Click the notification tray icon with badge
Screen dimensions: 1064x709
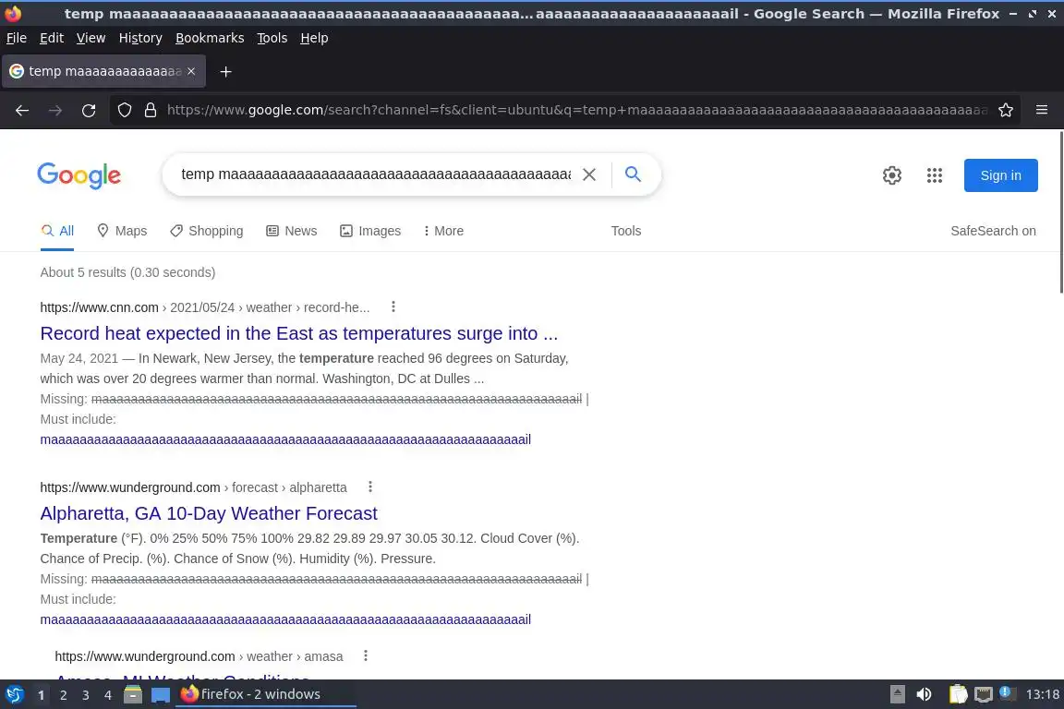pyautogui.click(x=1007, y=693)
